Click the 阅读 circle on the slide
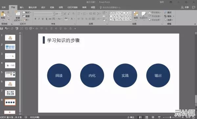This screenshot has width=197, height=119. tap(59, 75)
